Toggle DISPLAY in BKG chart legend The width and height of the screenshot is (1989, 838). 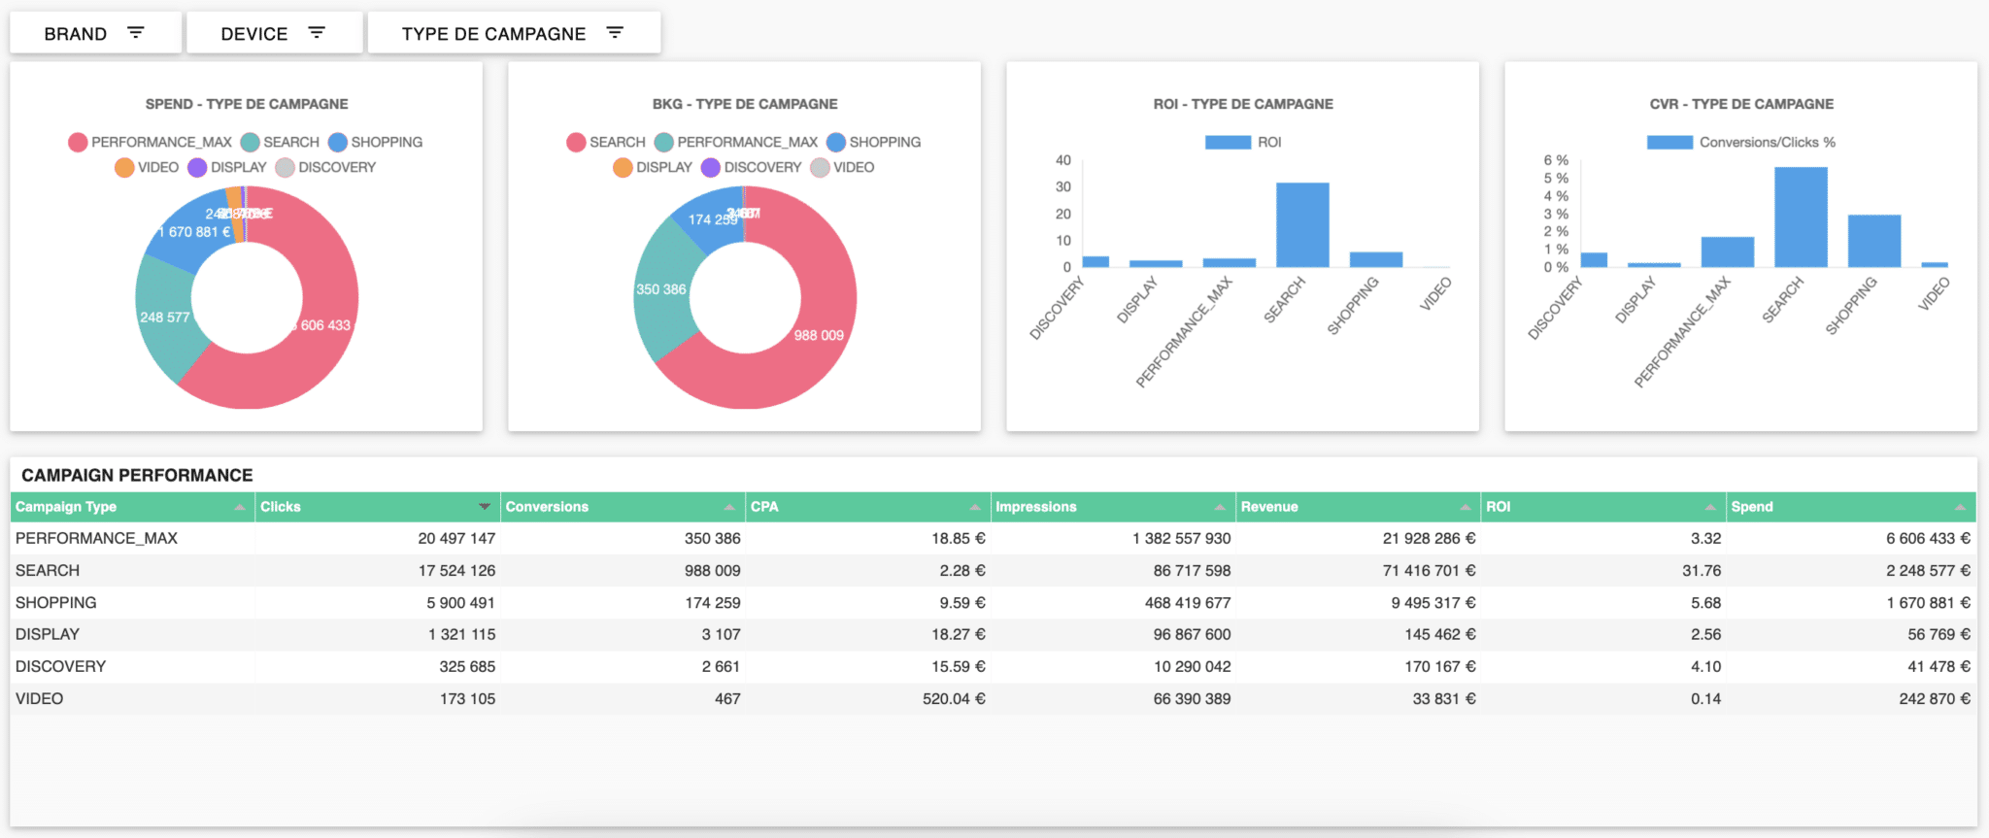[653, 167]
